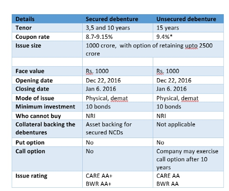Click NRI in the Unsecured column

click(x=161, y=116)
